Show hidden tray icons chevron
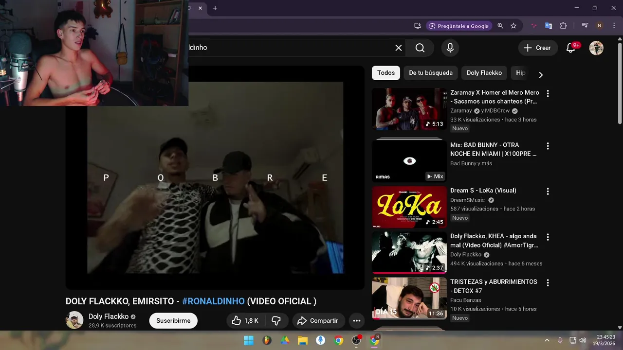Viewport: 623px width, 350px height. pos(547,340)
